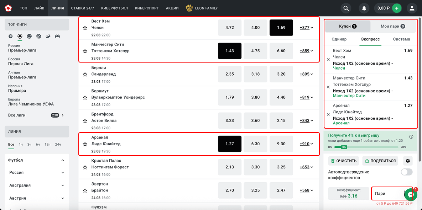Screen dimensions: 422x210
Task: Expand more markets +859 for Манчестер Сити
Action: [307, 51]
